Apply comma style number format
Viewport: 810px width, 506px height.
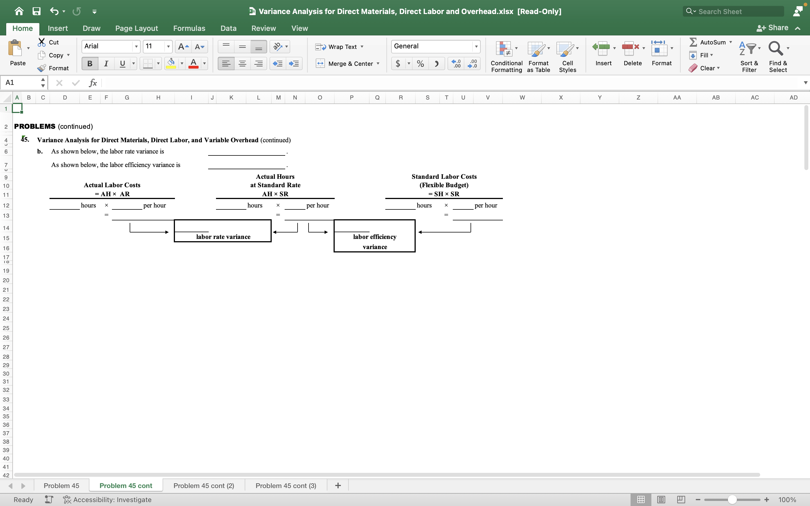pos(436,63)
